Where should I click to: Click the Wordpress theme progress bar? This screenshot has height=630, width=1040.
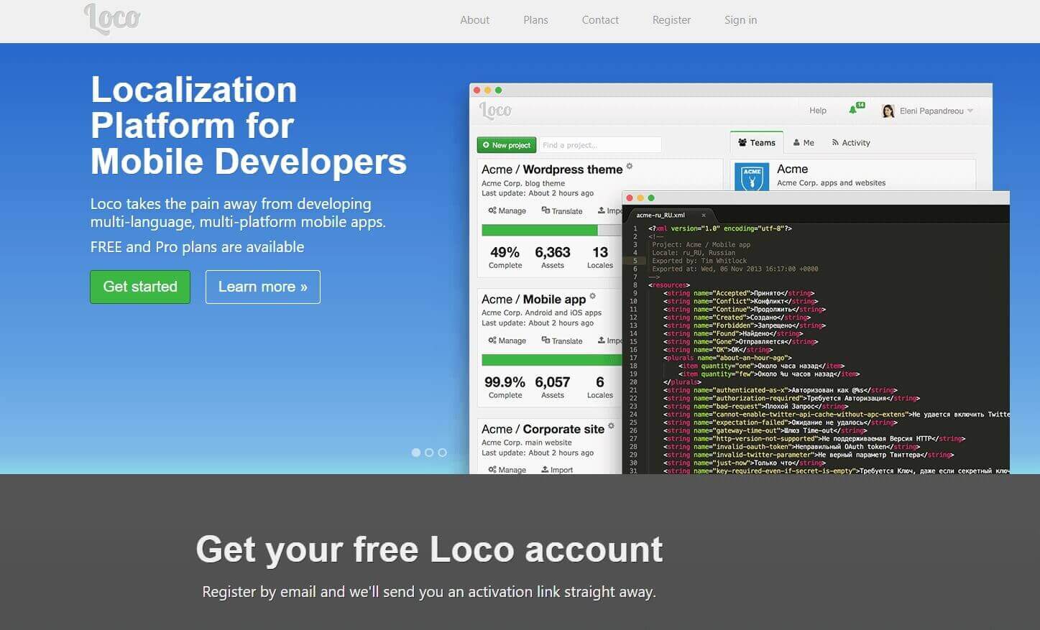point(551,230)
